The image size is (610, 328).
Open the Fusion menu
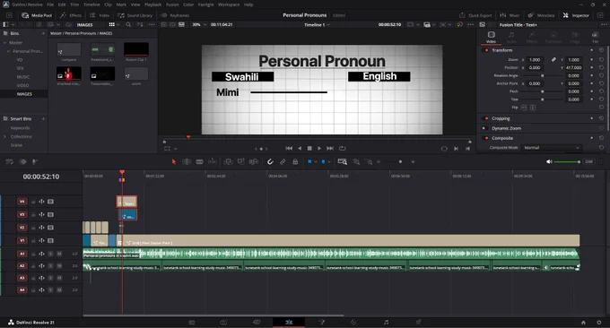tap(172, 4)
